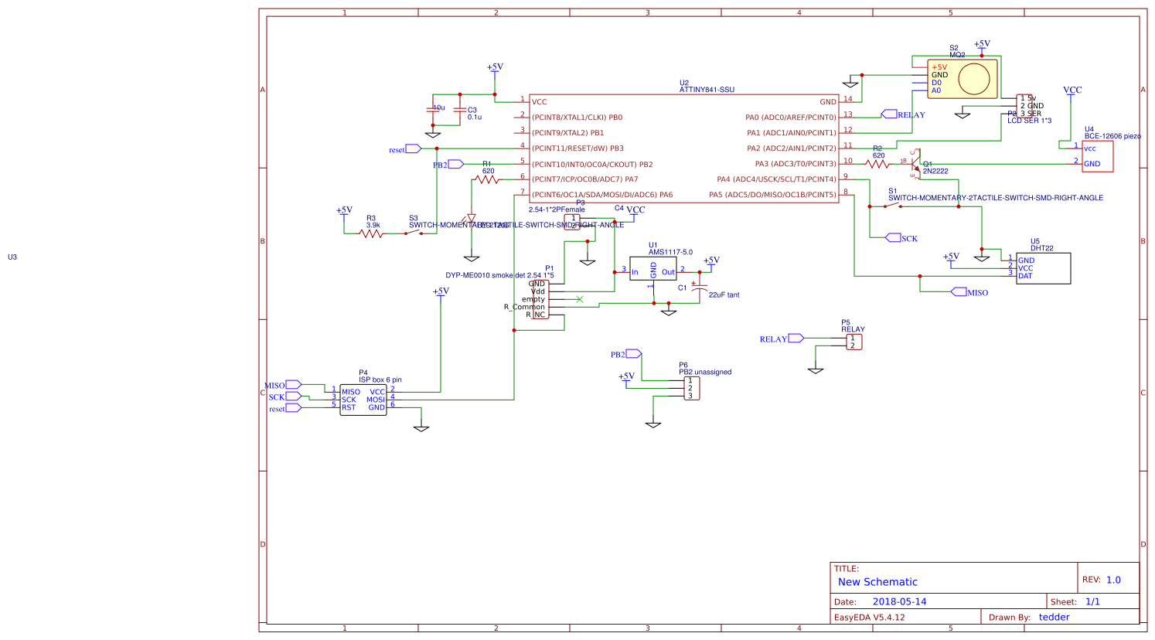Click the New Schematic title text
Image resolution: width=1155 pixels, height=640 pixels.
(877, 581)
